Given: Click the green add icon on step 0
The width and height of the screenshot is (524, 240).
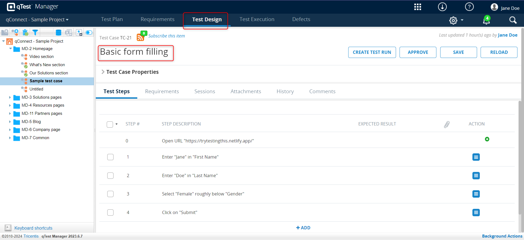Looking at the screenshot, I should coord(487,139).
